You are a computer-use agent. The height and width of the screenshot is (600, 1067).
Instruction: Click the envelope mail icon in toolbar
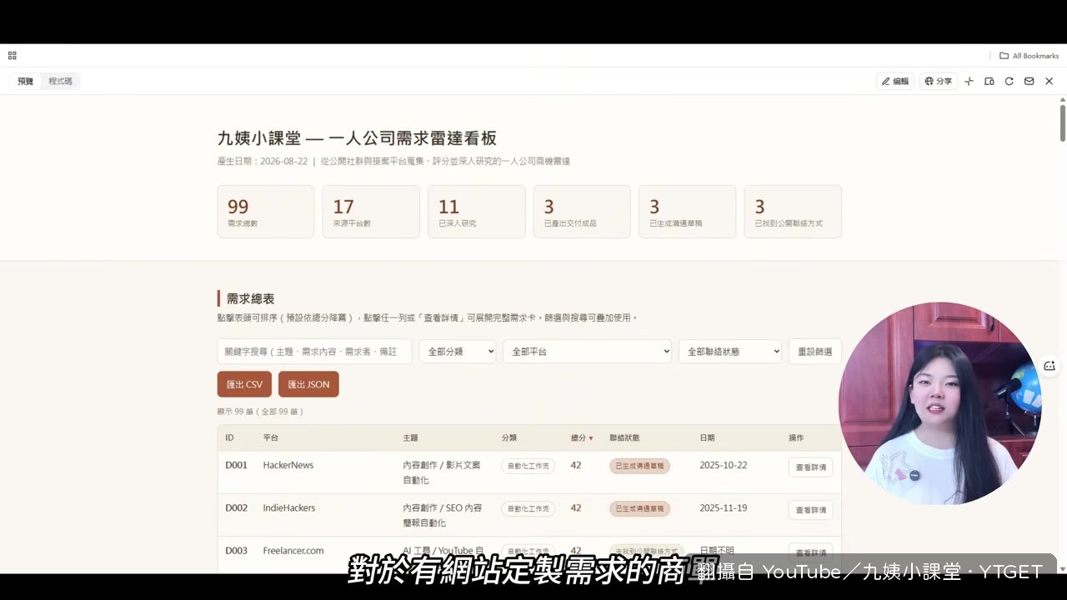point(1029,81)
